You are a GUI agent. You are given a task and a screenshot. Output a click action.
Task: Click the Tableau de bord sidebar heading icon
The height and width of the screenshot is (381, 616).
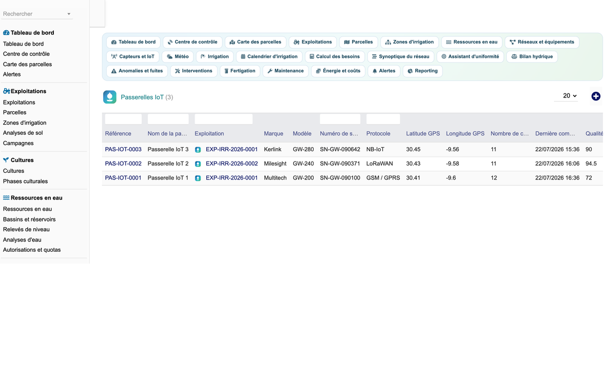coord(6,33)
